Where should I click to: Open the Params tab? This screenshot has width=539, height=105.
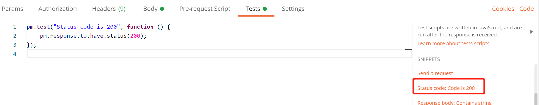pos(12,9)
